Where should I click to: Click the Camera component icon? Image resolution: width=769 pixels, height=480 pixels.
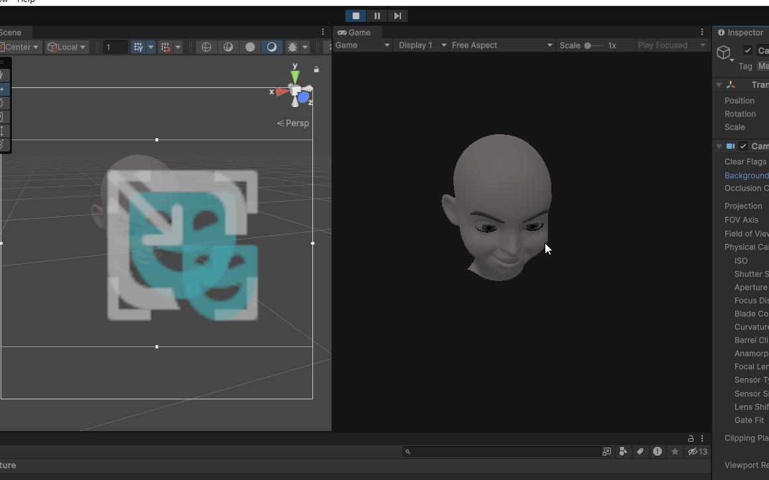(x=730, y=146)
